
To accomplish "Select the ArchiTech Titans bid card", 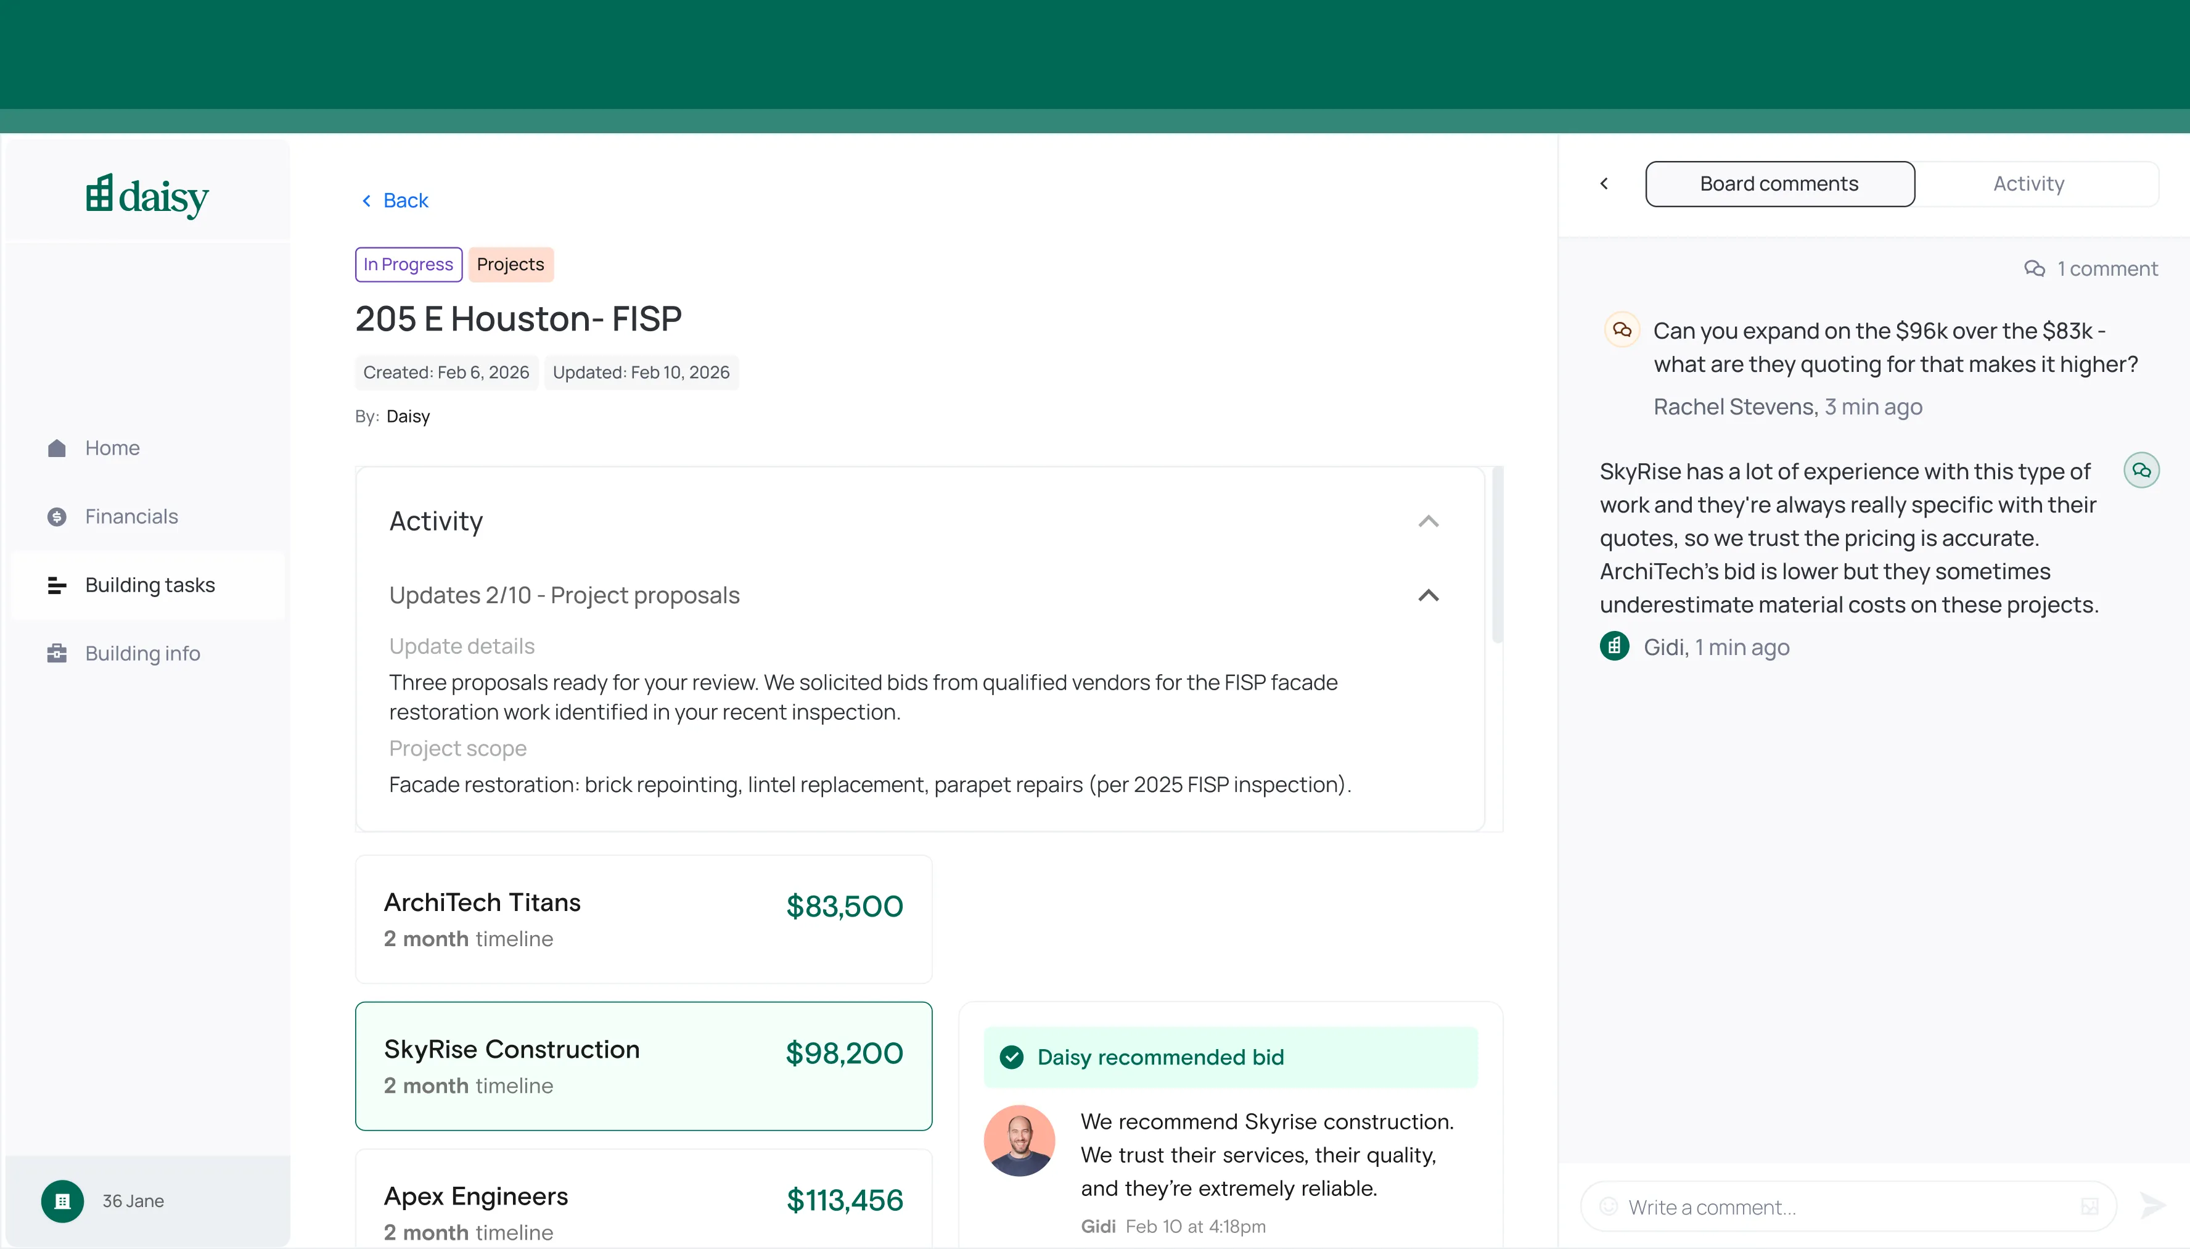I will 643,919.
